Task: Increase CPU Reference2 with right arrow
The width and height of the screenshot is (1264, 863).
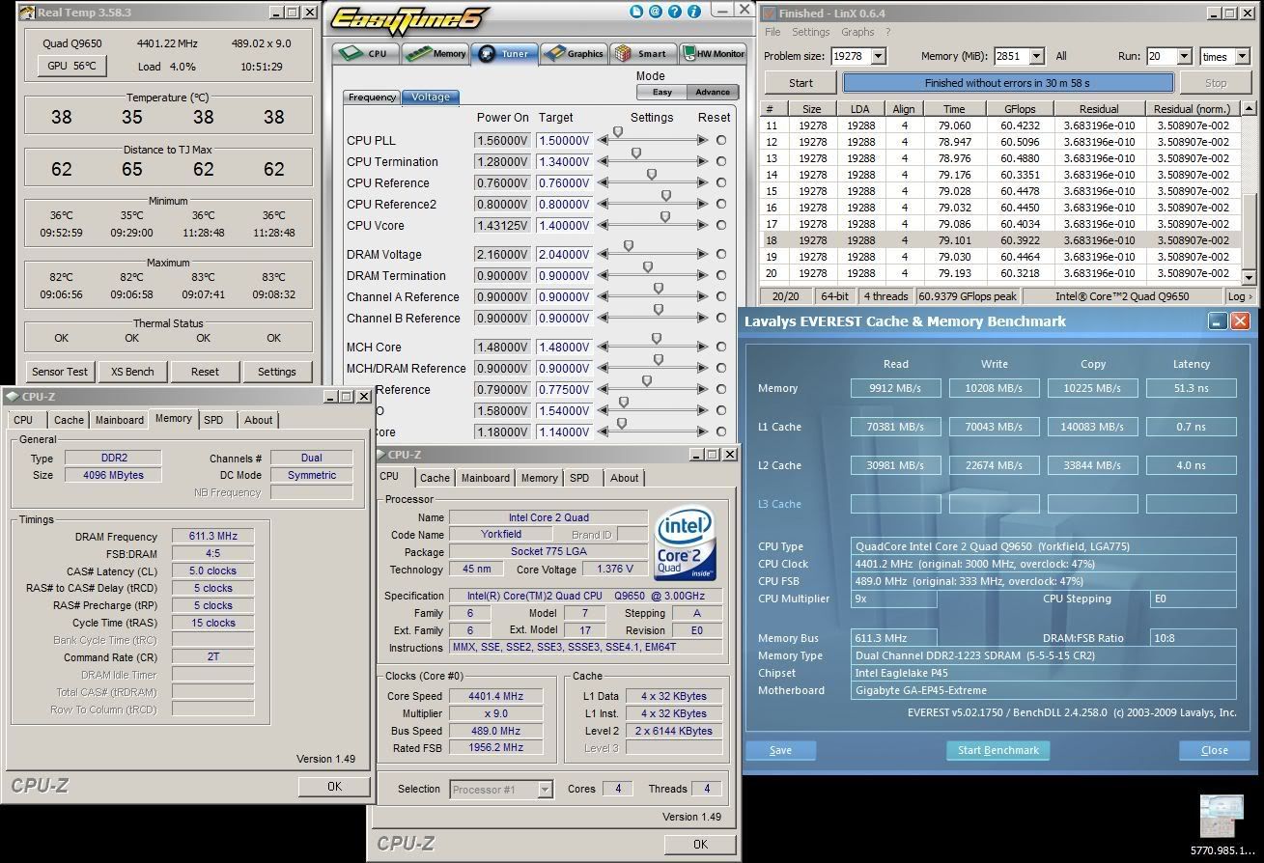Action: pyautogui.click(x=704, y=205)
